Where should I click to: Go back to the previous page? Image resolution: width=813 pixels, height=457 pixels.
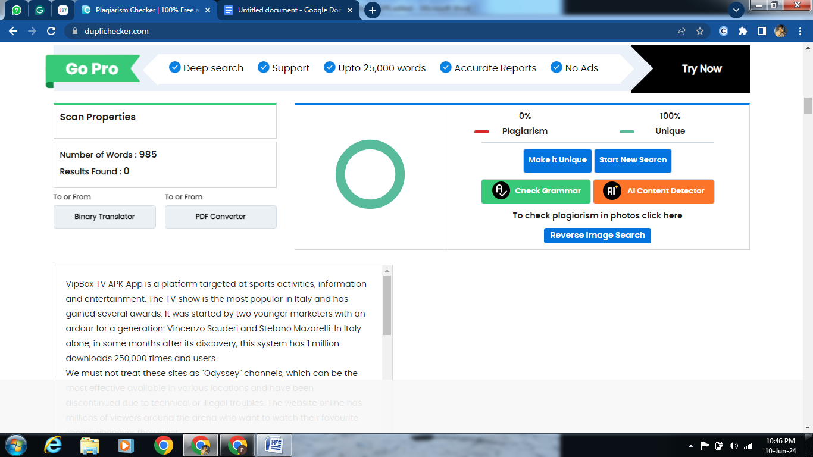[x=13, y=31]
